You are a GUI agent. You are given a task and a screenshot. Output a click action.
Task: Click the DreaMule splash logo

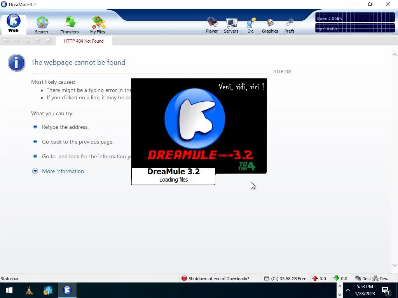(195, 118)
